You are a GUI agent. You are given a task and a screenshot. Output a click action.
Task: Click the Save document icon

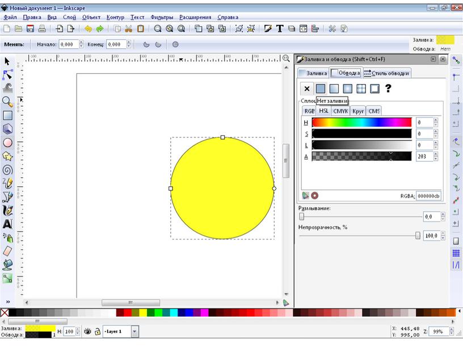click(x=30, y=28)
